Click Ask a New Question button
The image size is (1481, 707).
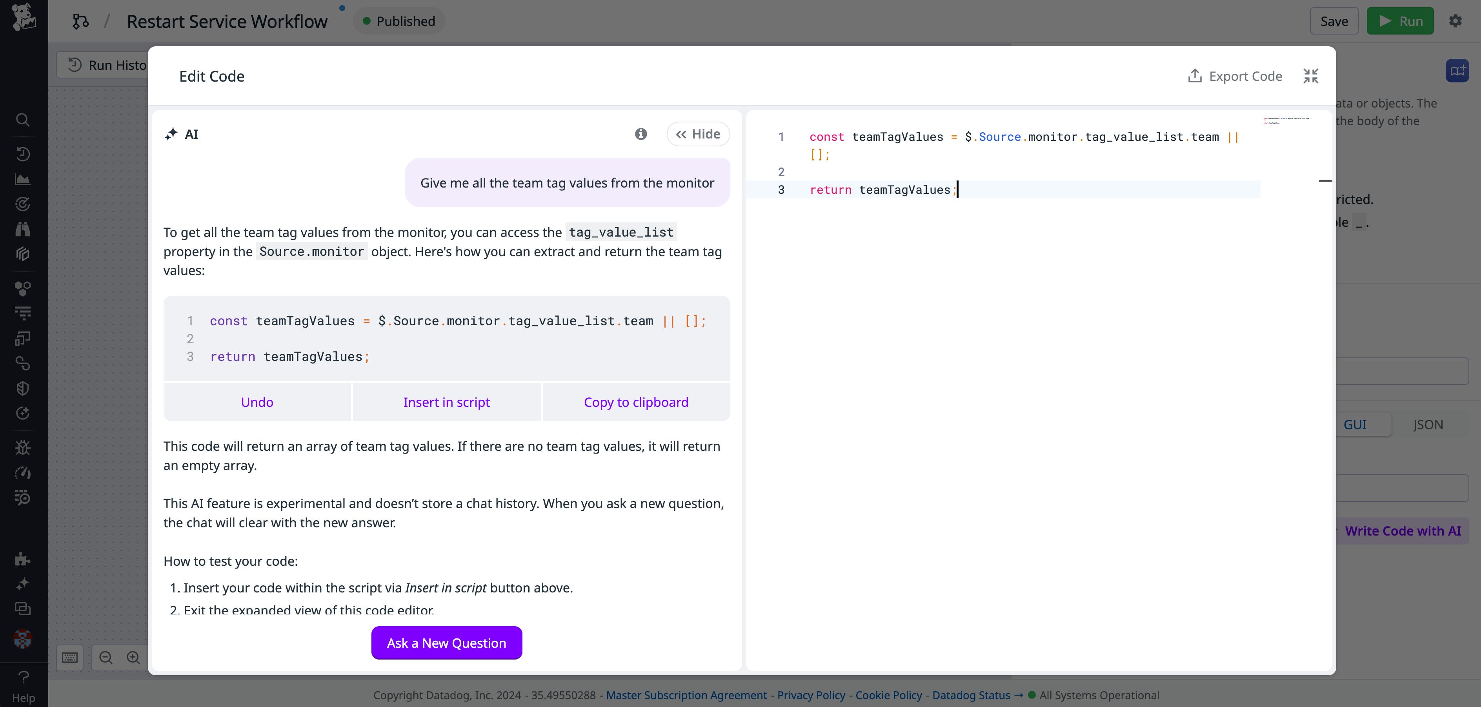[446, 643]
